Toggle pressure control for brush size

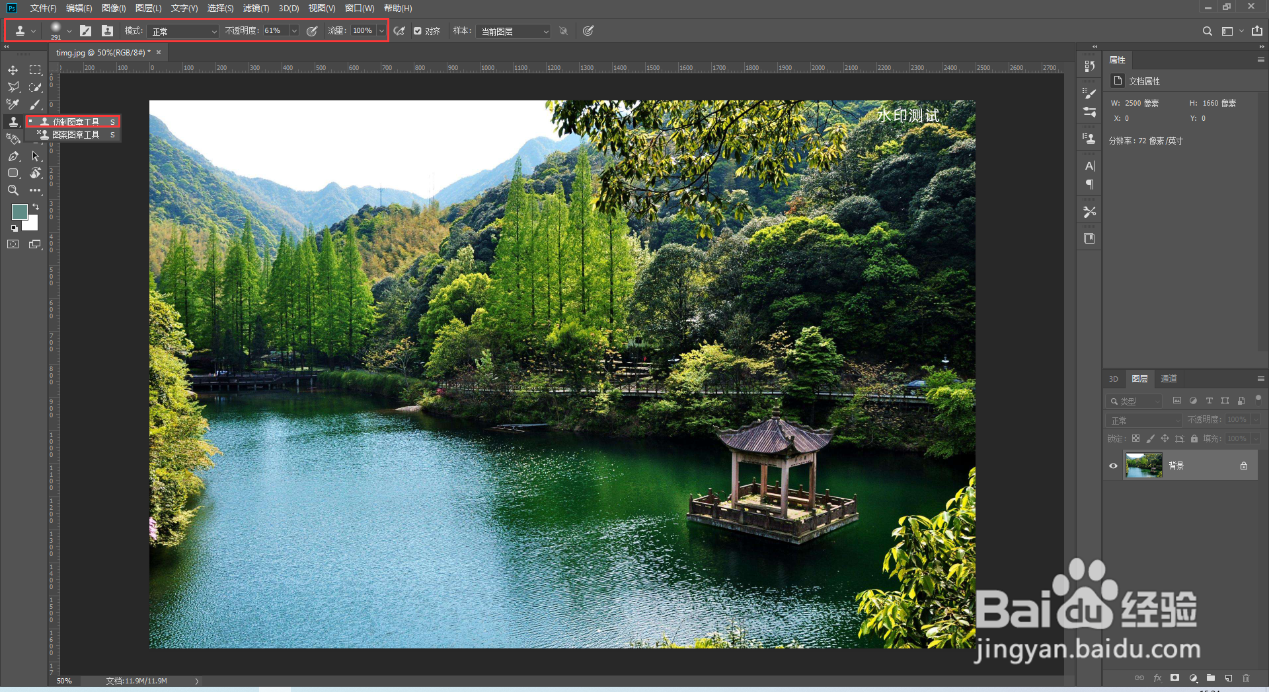coord(588,30)
